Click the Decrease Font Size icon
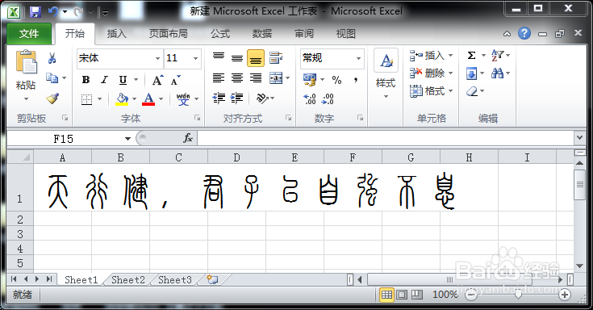 point(175,80)
